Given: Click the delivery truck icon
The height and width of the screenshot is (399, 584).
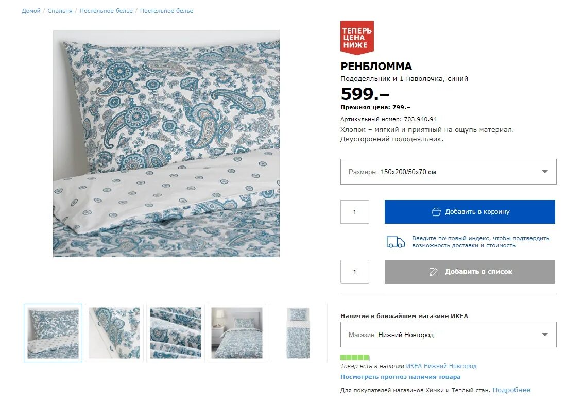Looking at the screenshot, I should 396,242.
